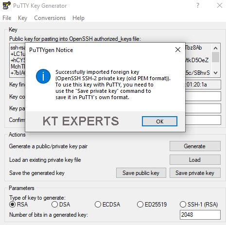
Task: Select the ECDSA key type
Action: coord(98,205)
